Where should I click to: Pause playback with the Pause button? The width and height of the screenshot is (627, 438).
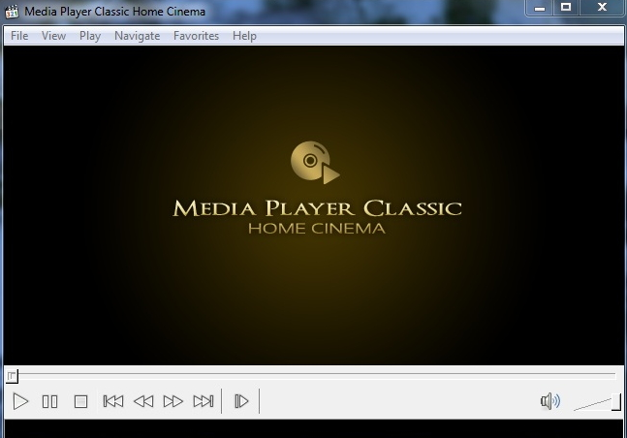(x=50, y=401)
